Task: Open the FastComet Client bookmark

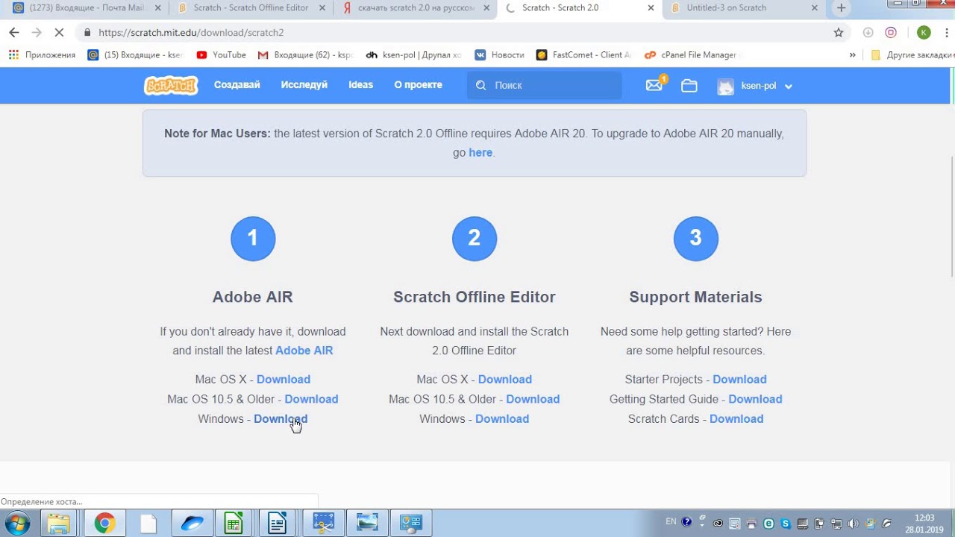Action: 583,55
